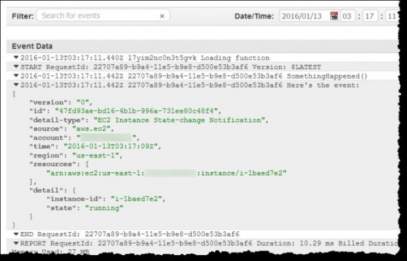This screenshot has height=261, width=407.
Task: Click the SomethingHappened() text
Action: click(327, 76)
